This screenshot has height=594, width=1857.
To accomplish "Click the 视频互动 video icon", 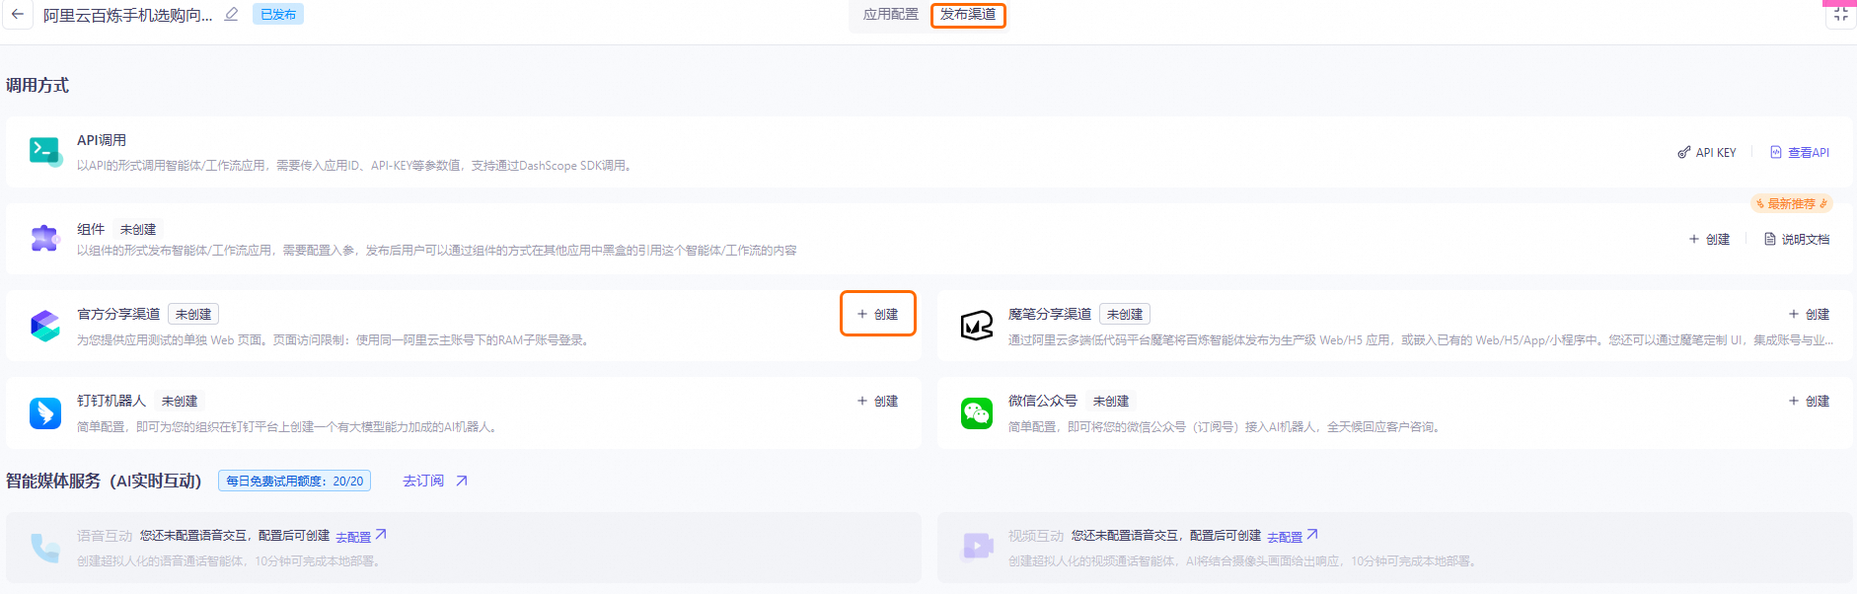I will 977,546.
